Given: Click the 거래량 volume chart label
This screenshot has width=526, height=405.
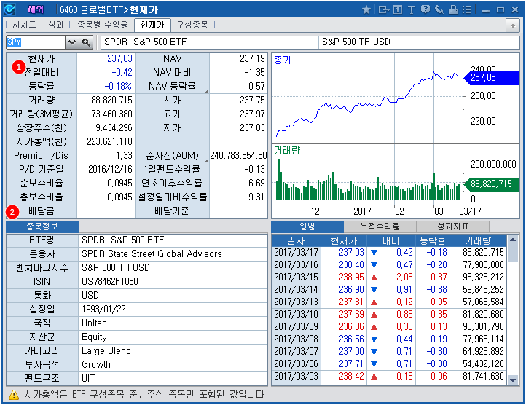Looking at the screenshot, I should click(287, 150).
